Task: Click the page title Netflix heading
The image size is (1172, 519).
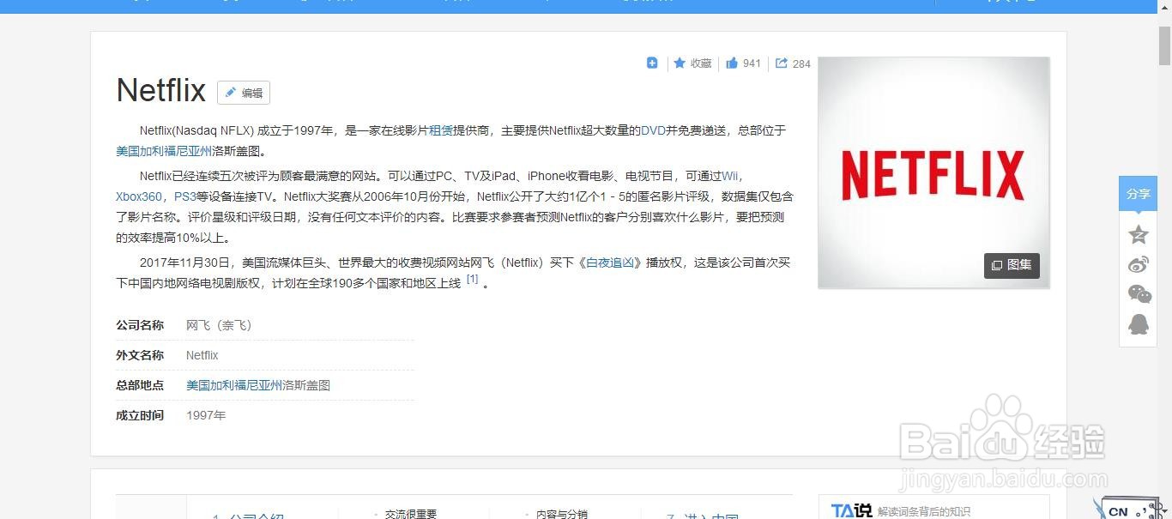Action: (x=161, y=90)
